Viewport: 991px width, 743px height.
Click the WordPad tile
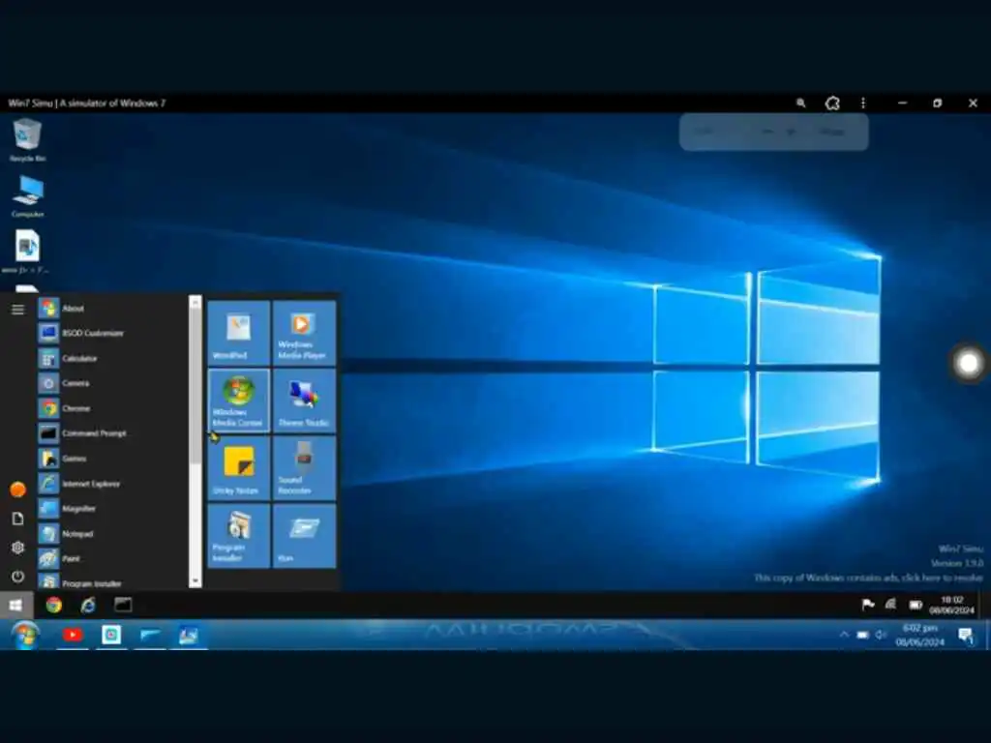[x=239, y=333]
